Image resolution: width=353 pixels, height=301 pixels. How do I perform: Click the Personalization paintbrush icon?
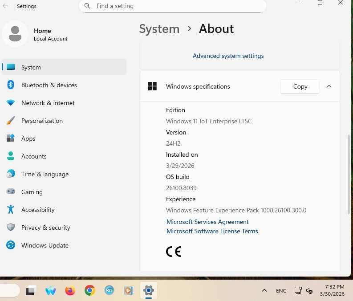click(11, 120)
